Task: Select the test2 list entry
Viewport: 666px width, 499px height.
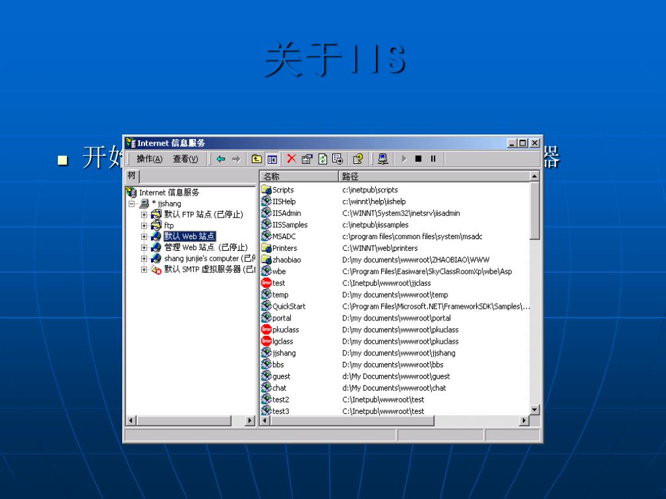Action: (281, 400)
